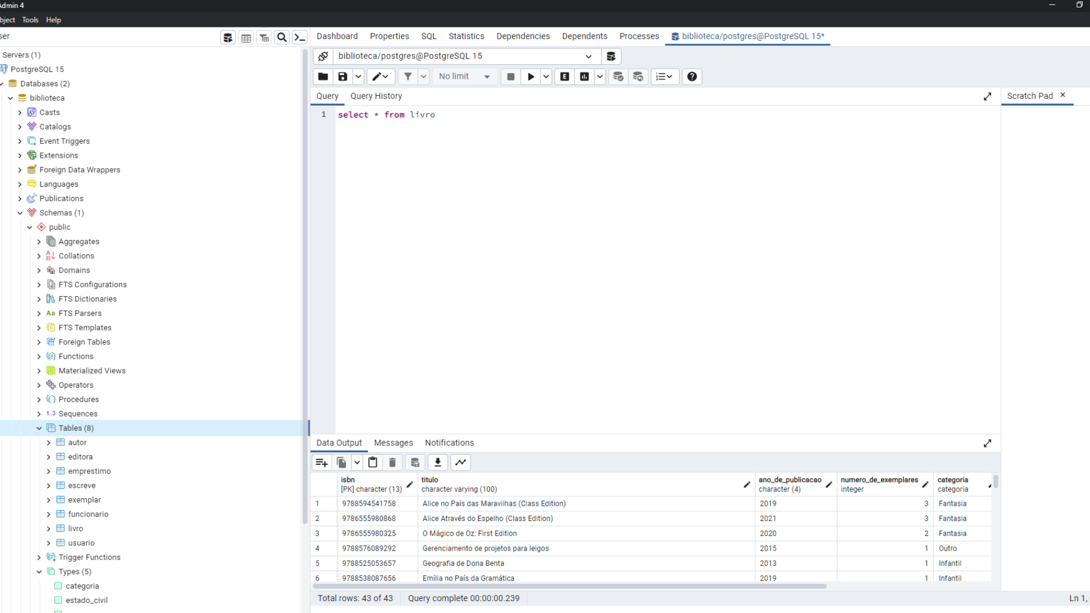This screenshot has height=613, width=1090.
Task: Switch to the Dashboard tab
Action: 337,36
